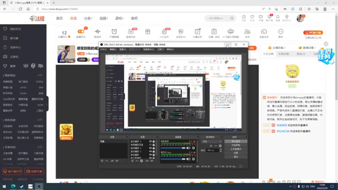Open the 分类 dropdown in Douyu navigation

coord(88,18)
